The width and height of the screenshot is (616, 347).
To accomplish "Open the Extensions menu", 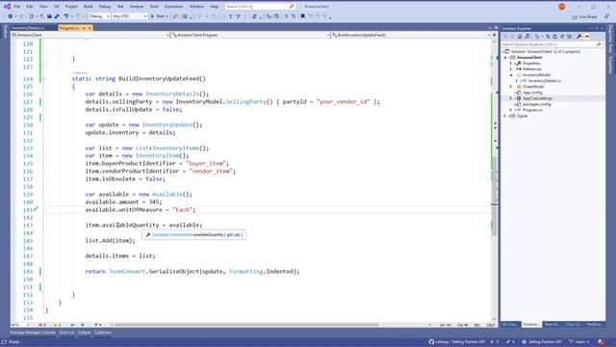I will point(173,7).
